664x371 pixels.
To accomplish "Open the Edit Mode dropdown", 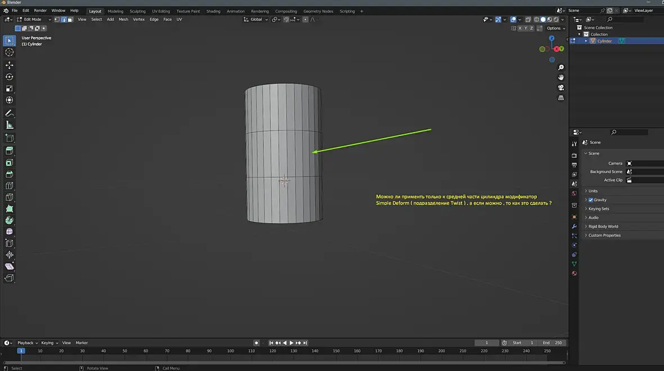I will [33, 20].
